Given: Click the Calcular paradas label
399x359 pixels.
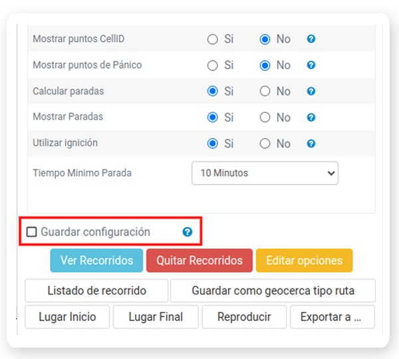Looking at the screenshot, I should [x=68, y=91].
